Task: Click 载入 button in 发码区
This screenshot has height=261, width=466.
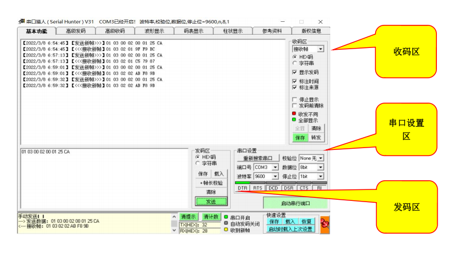Action: 219,174
